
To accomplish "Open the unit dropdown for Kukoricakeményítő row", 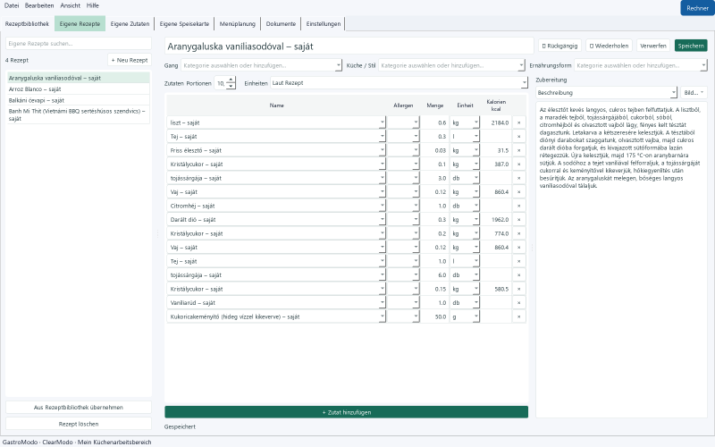I will point(476,316).
